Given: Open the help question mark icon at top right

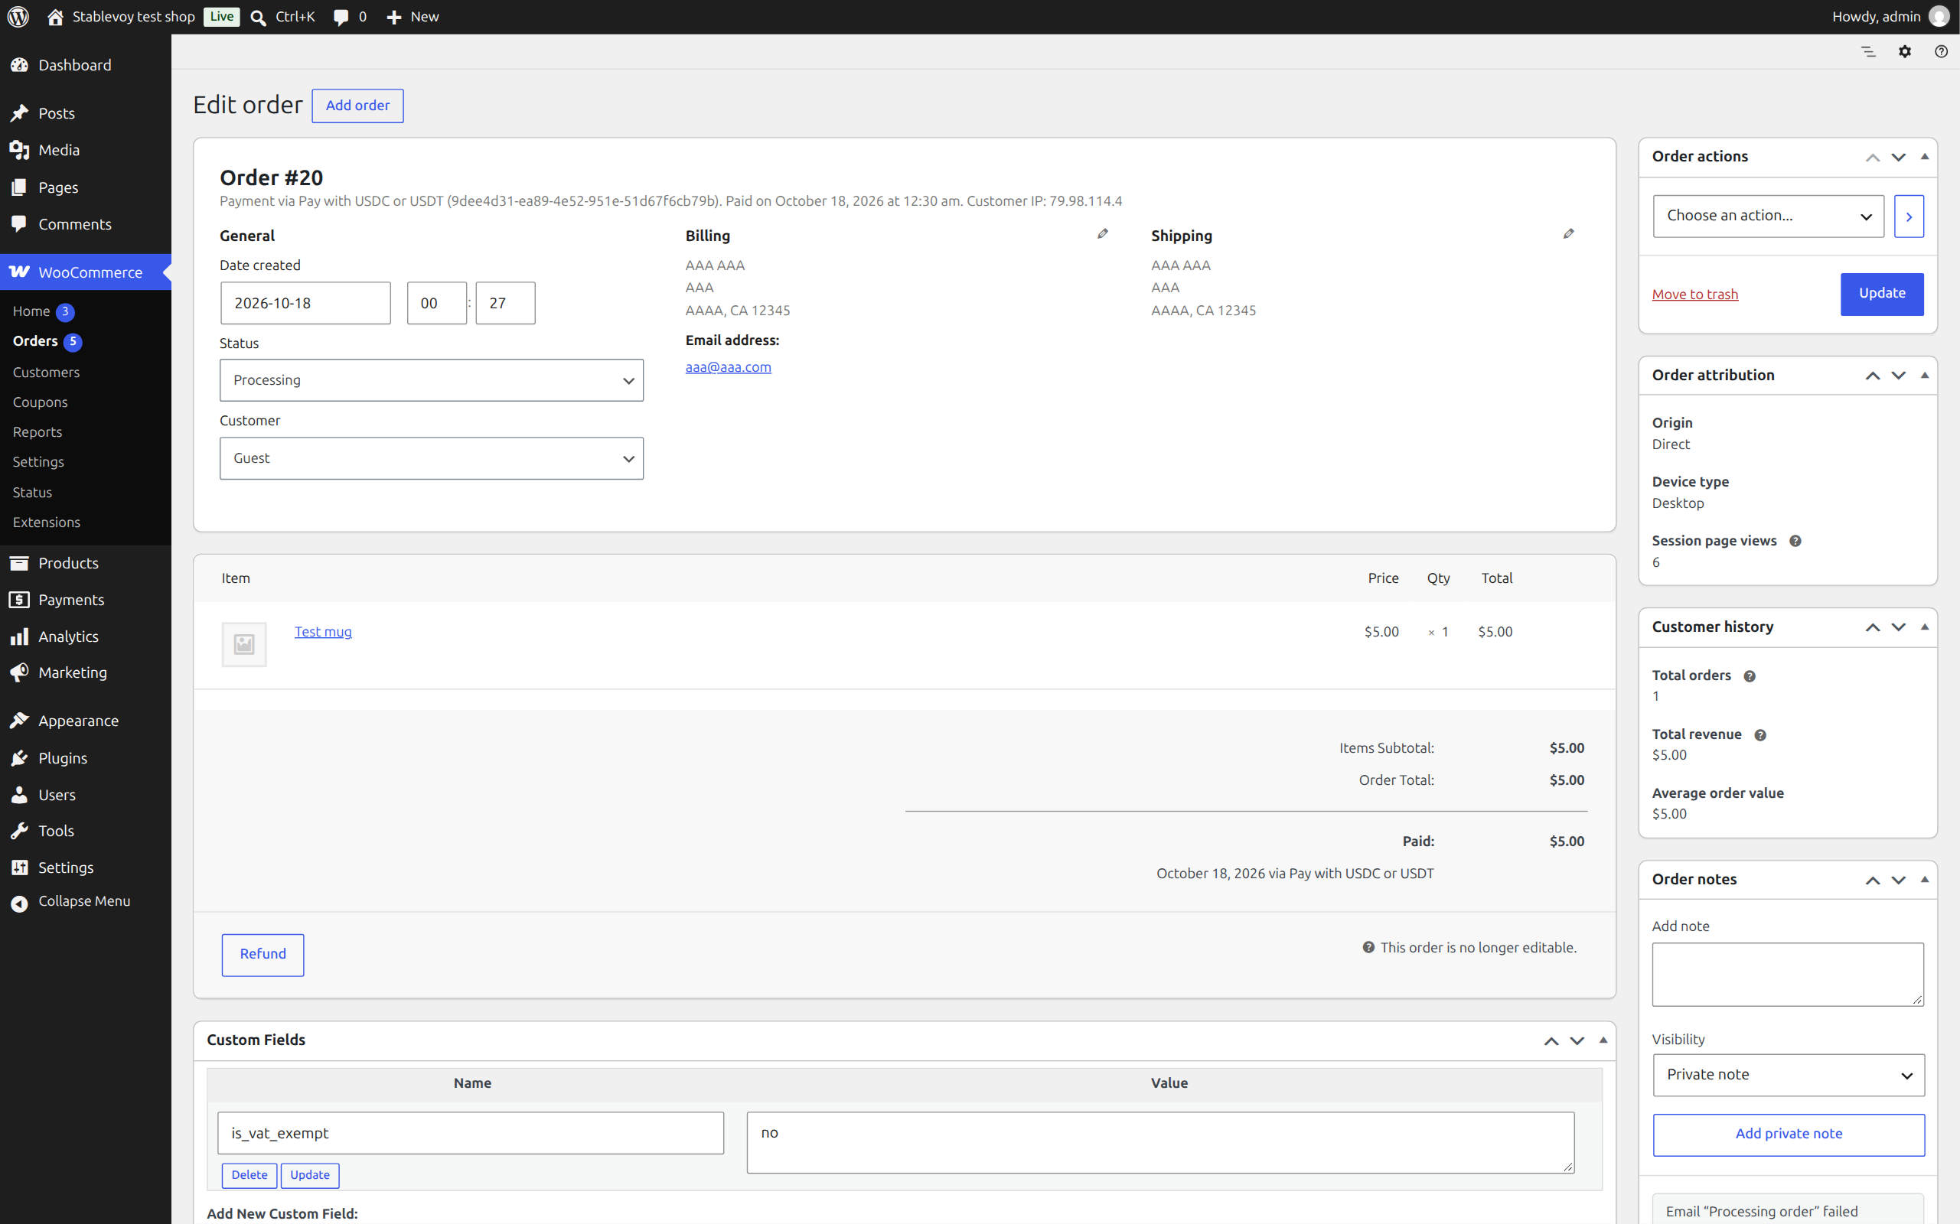Looking at the screenshot, I should pyautogui.click(x=1942, y=52).
